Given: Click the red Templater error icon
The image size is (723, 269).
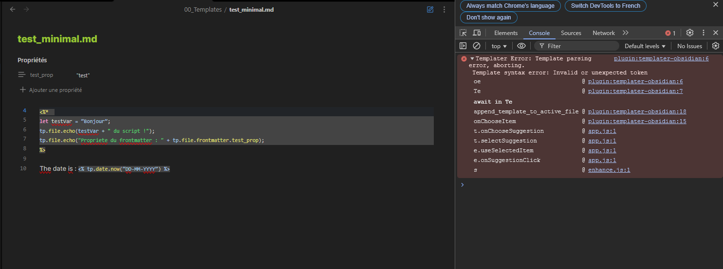Looking at the screenshot, I should click(463, 58).
